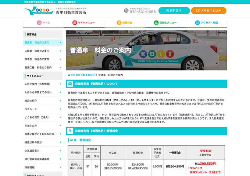Click the サイトメニュー sidebar section heading

pos(43,76)
